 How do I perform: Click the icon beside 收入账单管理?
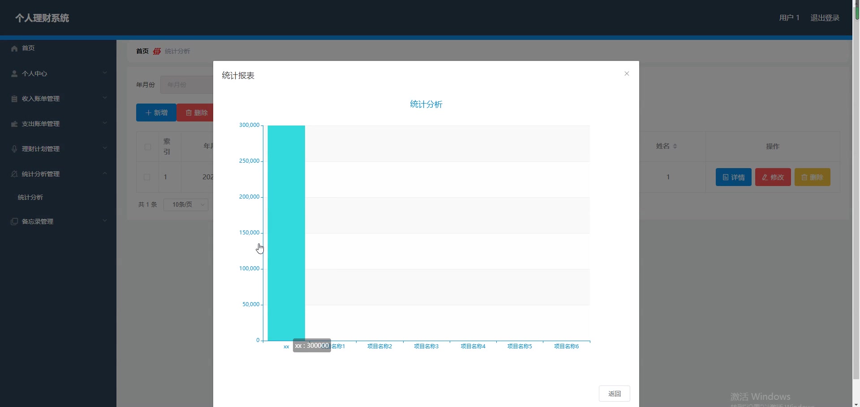(x=14, y=99)
